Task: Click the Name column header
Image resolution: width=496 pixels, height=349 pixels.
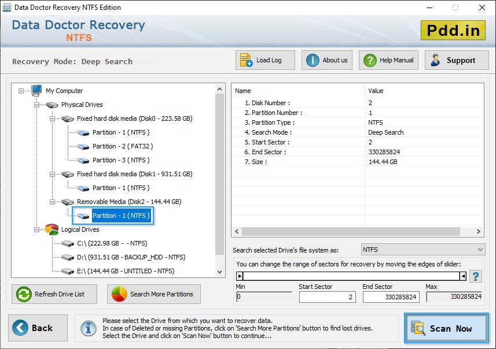Action: tap(298, 91)
